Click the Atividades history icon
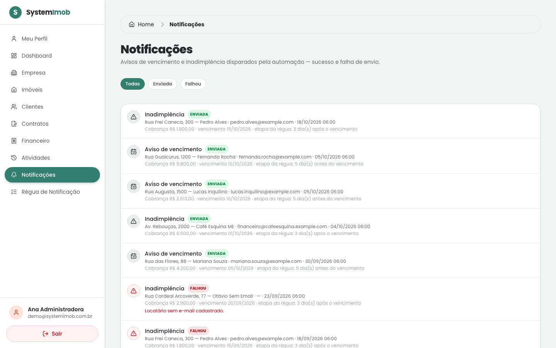Viewport: 556px width, 348px height. coord(14,158)
